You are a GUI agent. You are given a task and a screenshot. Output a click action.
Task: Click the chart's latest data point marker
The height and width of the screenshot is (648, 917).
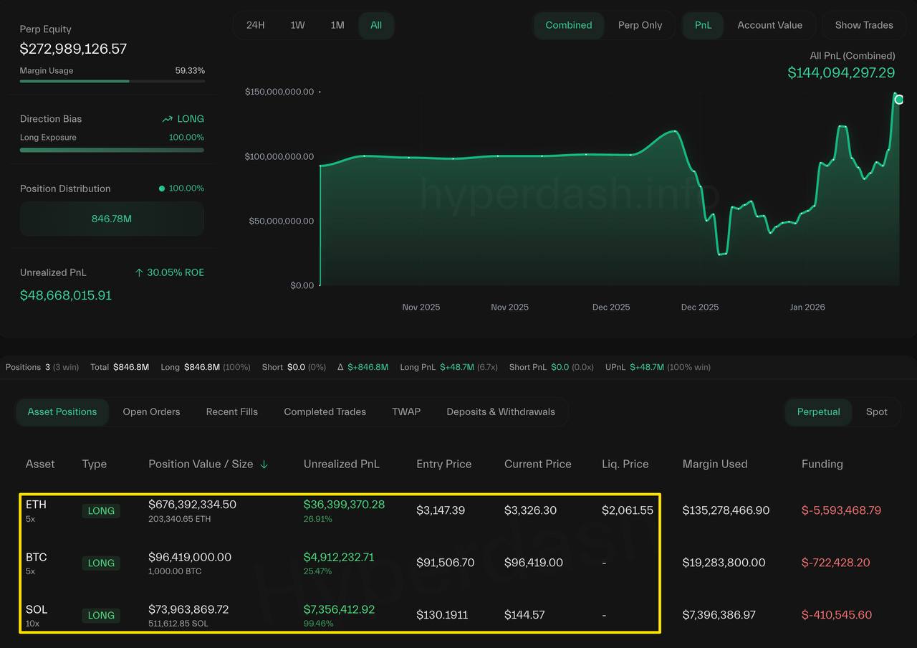pos(899,99)
